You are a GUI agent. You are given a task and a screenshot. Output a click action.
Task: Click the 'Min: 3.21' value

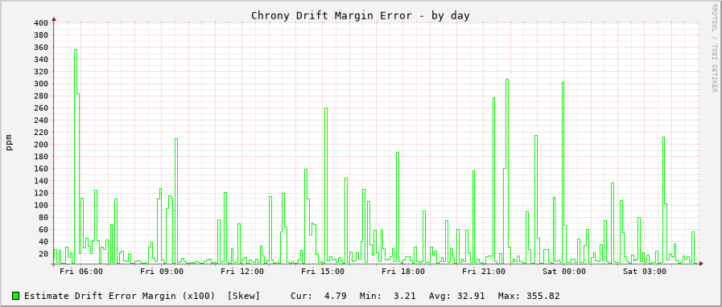(387, 296)
